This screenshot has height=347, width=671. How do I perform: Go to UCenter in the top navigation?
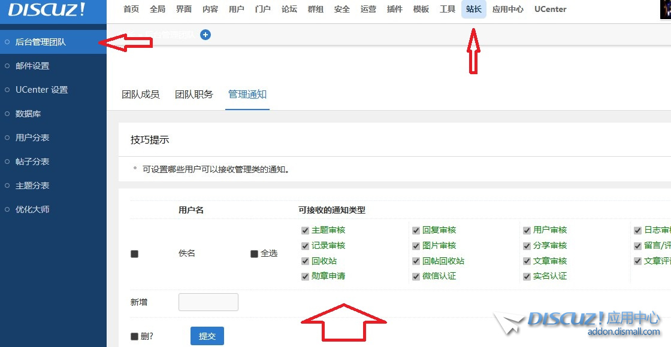[550, 10]
